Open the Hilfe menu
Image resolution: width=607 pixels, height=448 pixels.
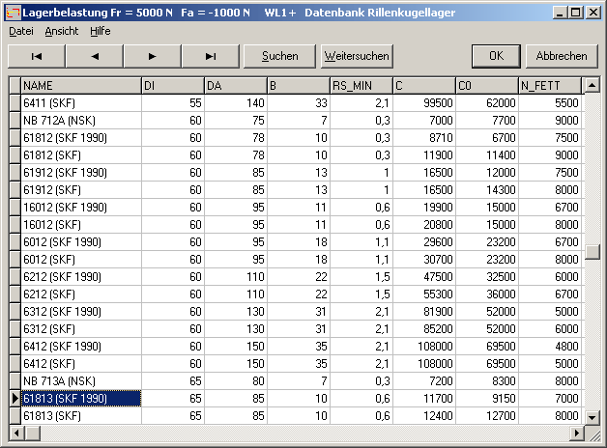[101, 31]
